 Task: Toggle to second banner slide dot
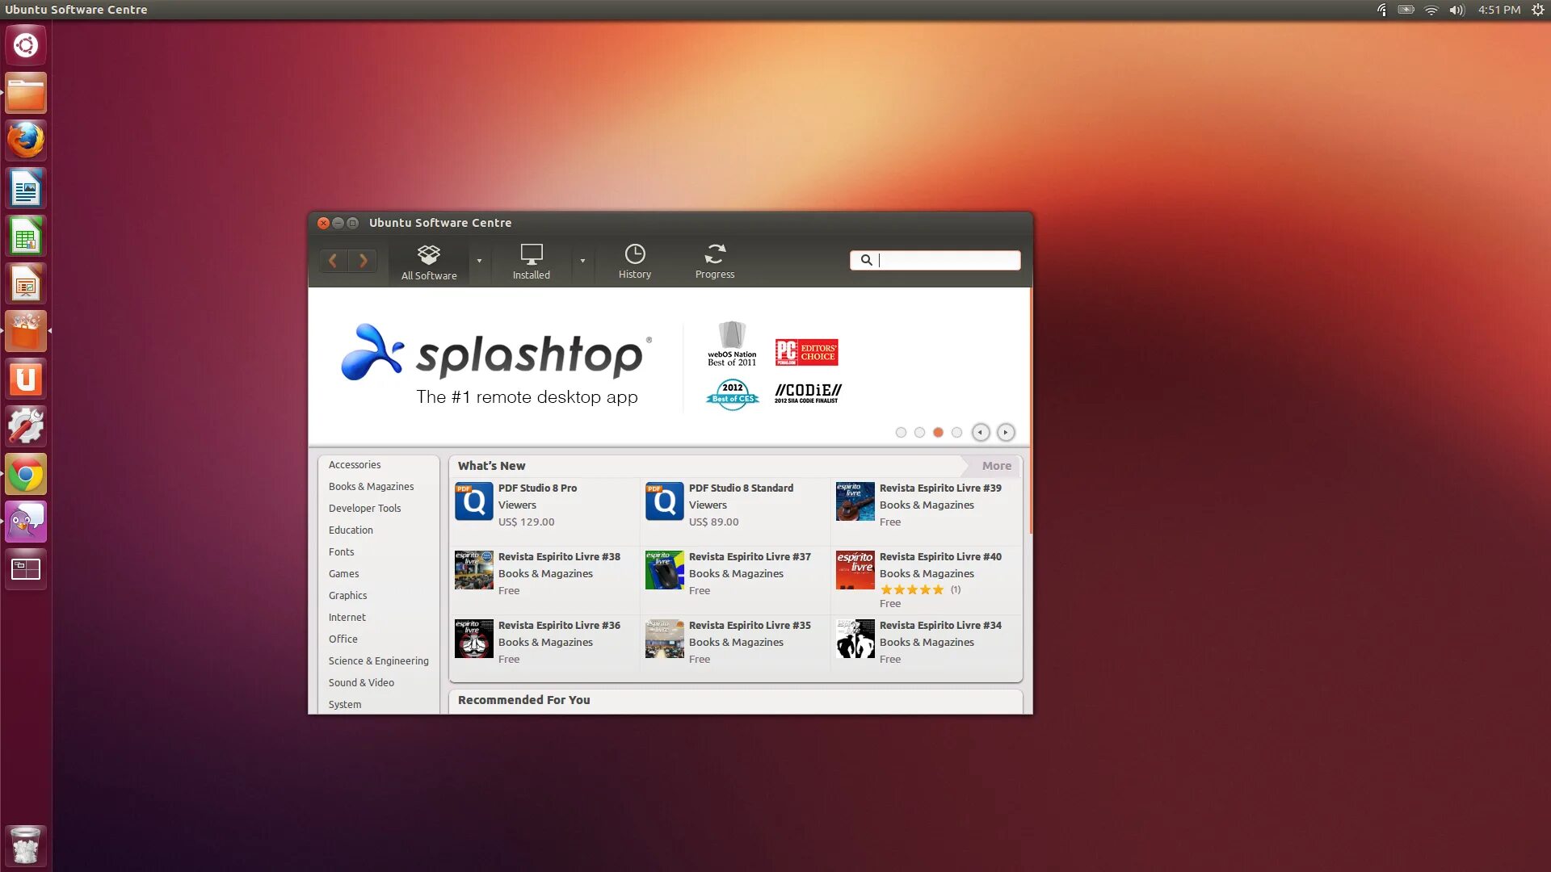tap(918, 431)
